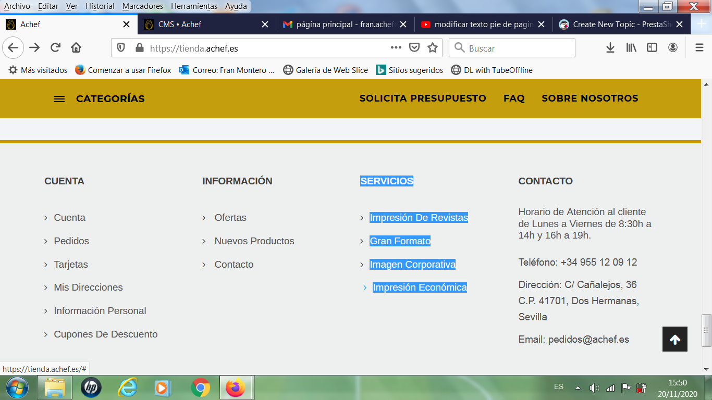Open the CATEGORÍAS hamburger icon
Image resolution: width=712 pixels, height=400 pixels.
[x=59, y=99]
